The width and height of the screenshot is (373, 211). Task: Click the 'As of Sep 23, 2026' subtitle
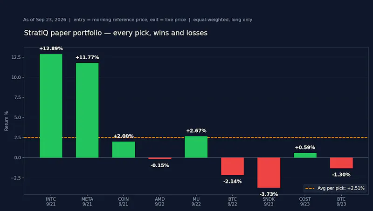44,20
